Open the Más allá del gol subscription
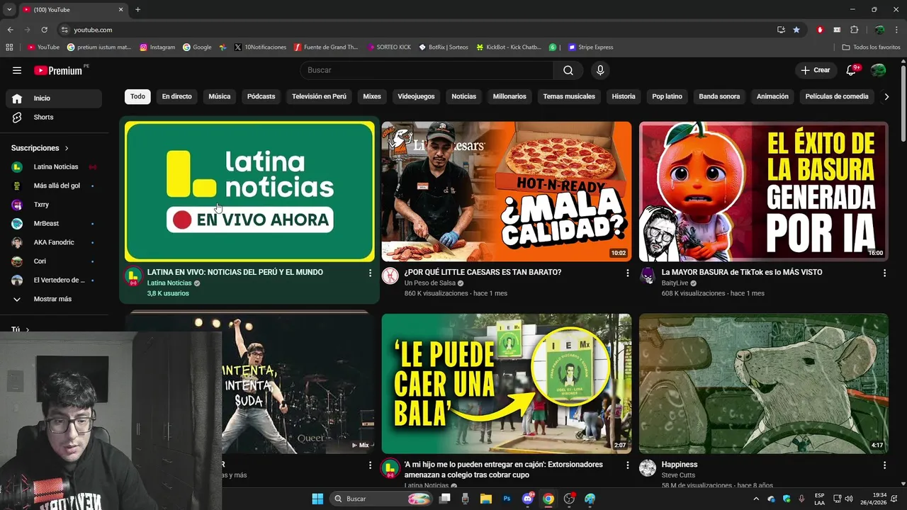Image resolution: width=907 pixels, height=510 pixels. point(54,186)
